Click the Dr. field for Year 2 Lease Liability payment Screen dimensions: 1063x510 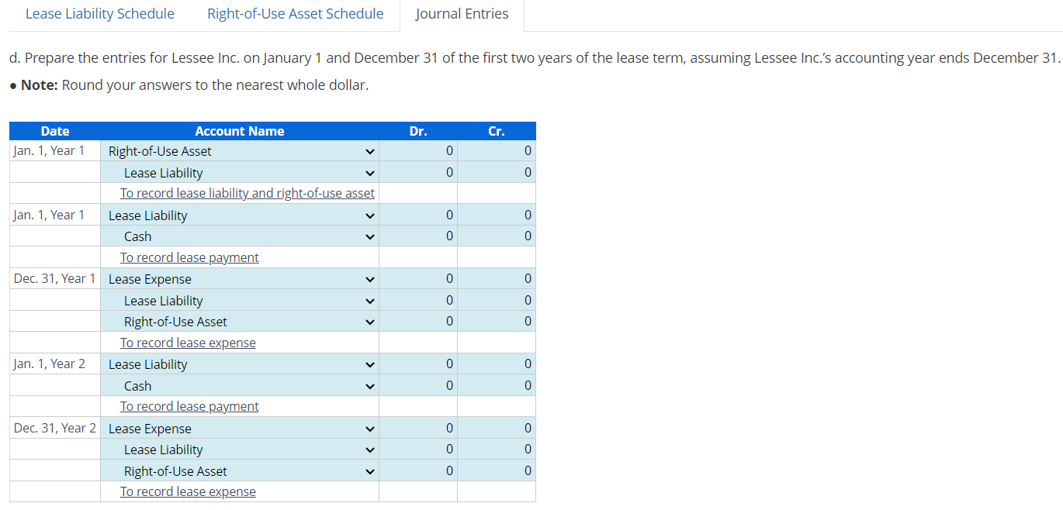[x=418, y=364]
